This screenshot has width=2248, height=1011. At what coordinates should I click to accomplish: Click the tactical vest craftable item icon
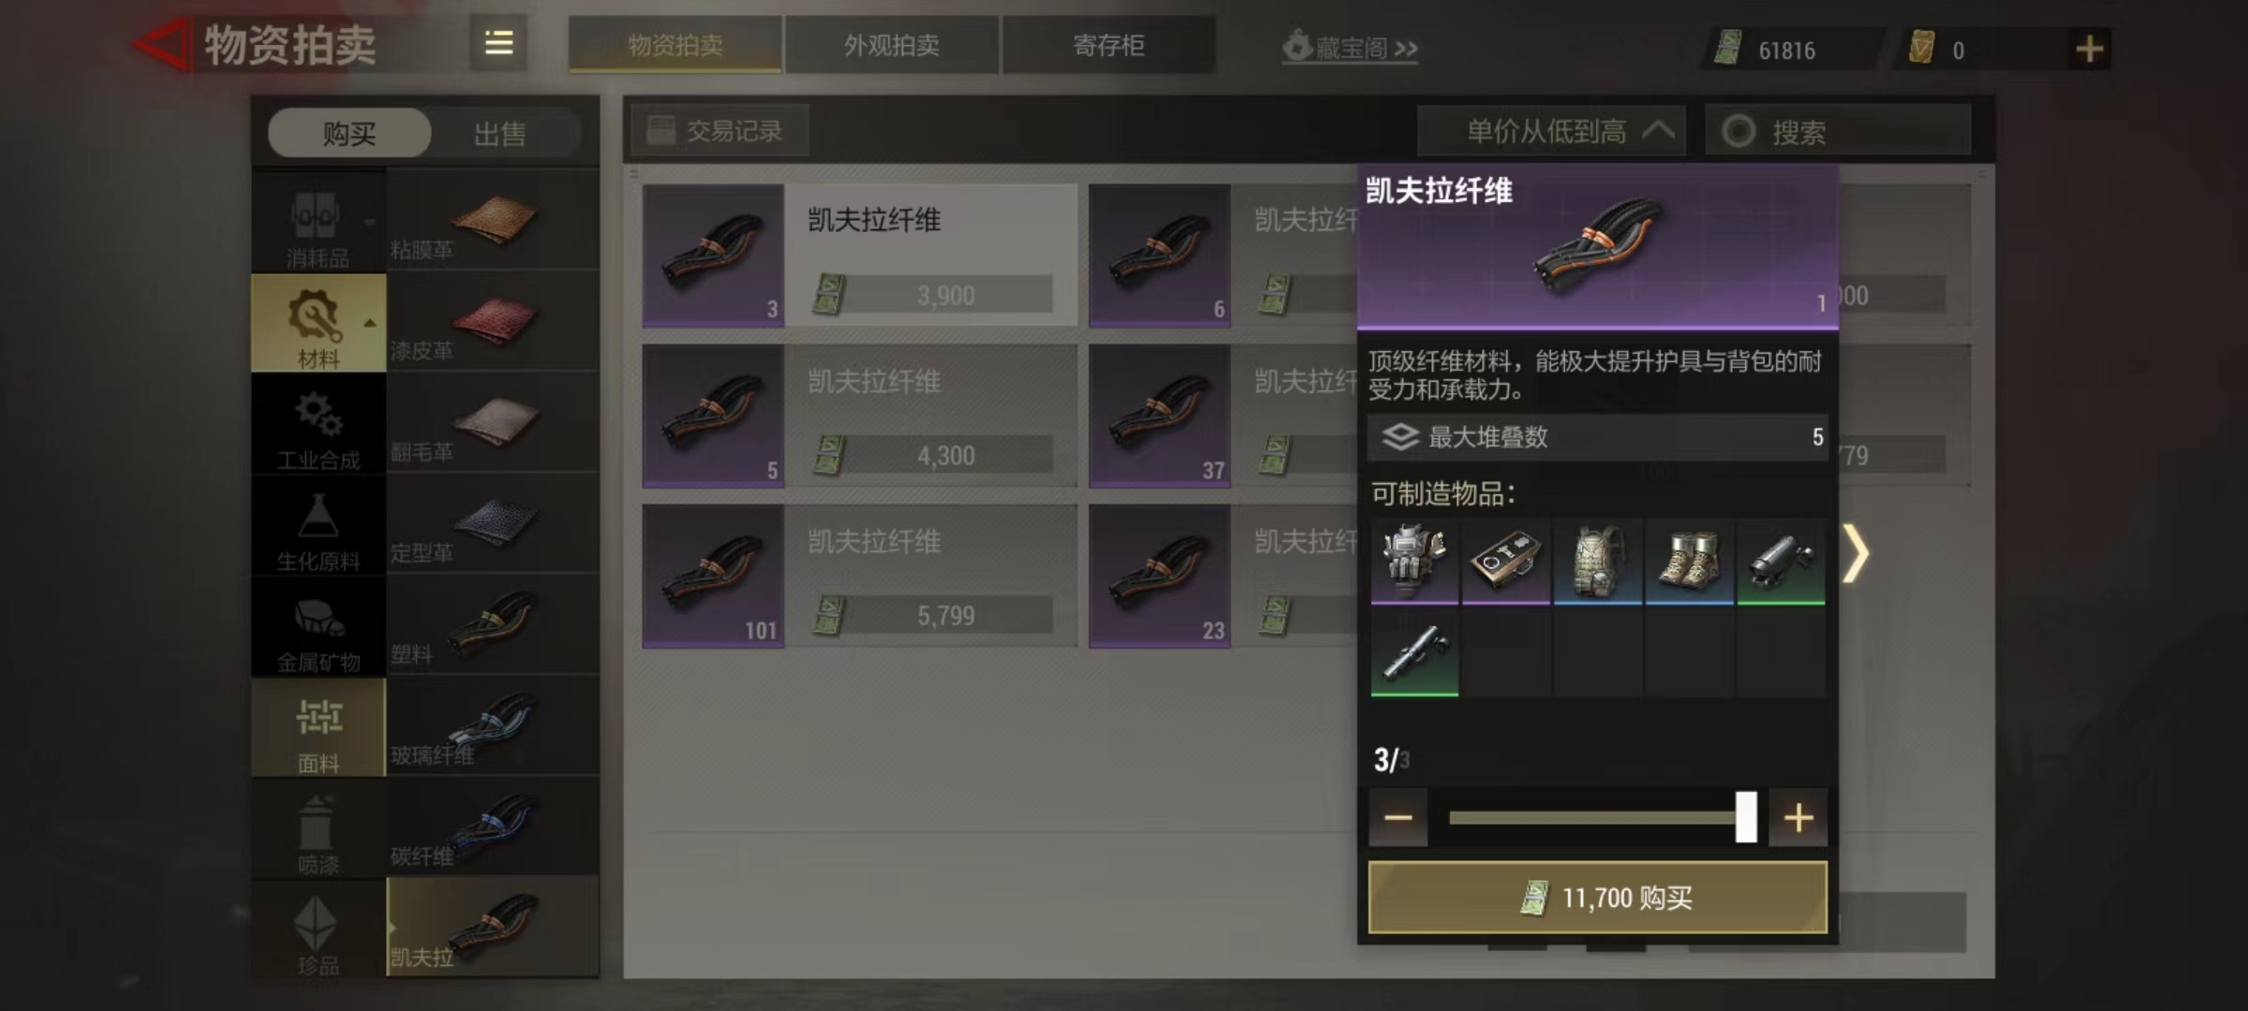pyautogui.click(x=1414, y=561)
